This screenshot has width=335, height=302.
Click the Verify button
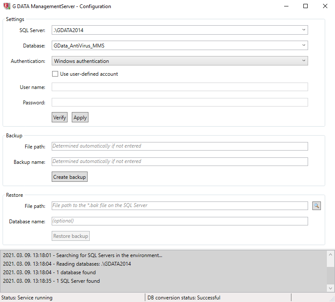[60, 117]
